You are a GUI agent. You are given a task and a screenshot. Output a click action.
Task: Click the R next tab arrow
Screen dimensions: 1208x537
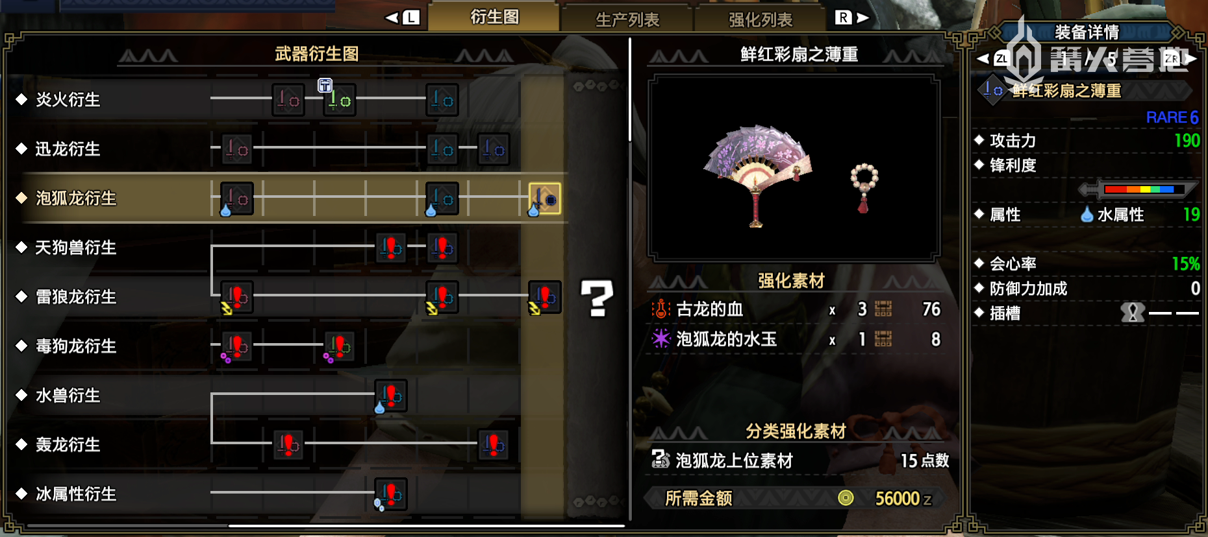coord(851,18)
